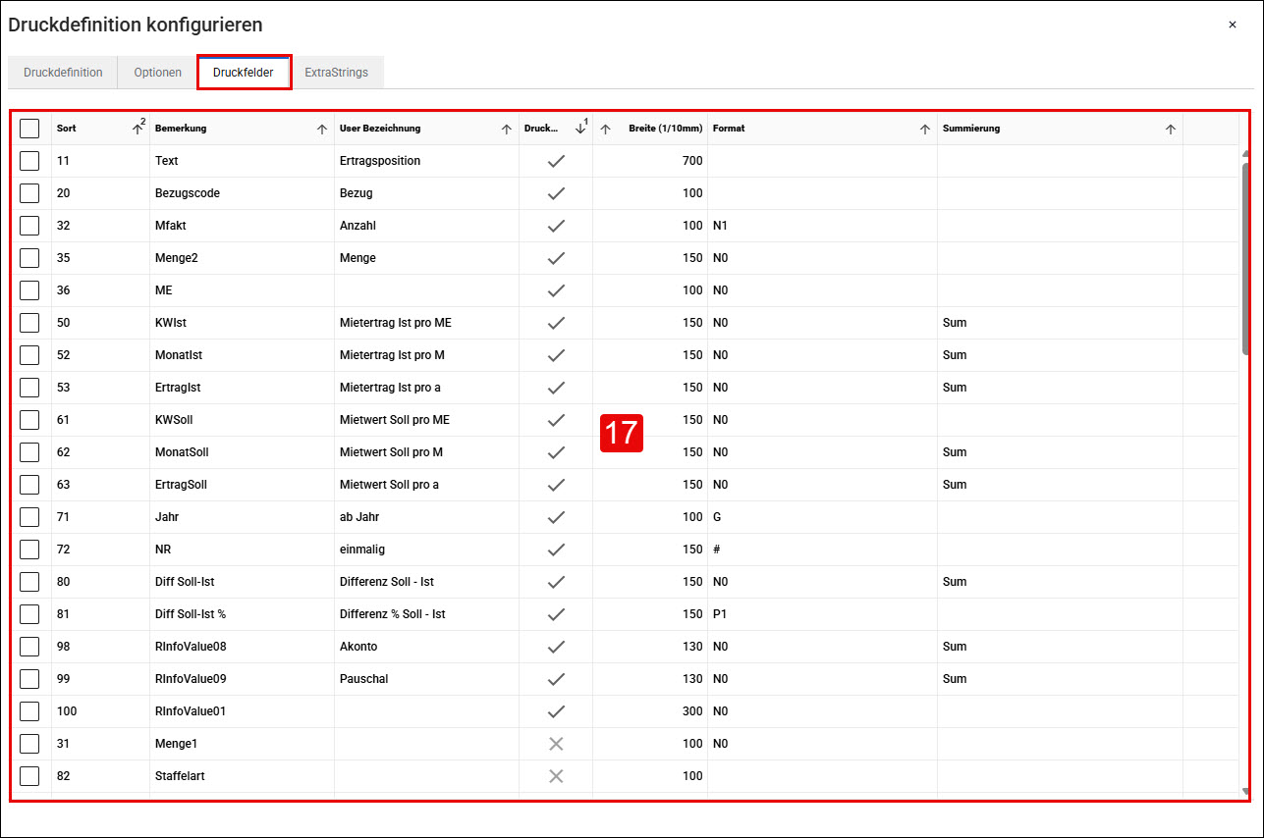Click the Bezug user label cell
This screenshot has height=838, width=1264.
click(x=426, y=193)
